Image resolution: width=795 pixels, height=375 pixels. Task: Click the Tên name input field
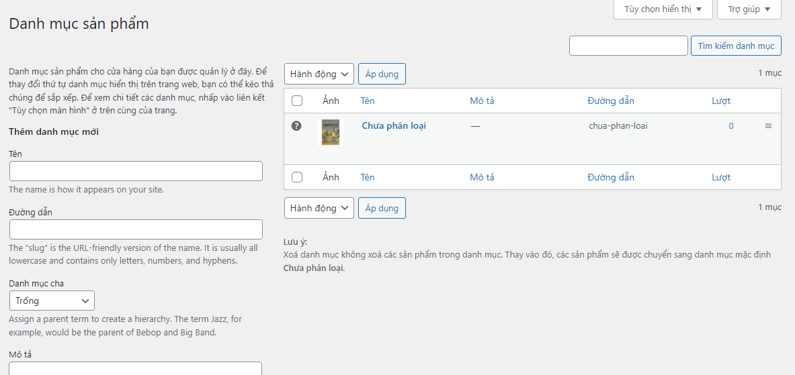136,171
